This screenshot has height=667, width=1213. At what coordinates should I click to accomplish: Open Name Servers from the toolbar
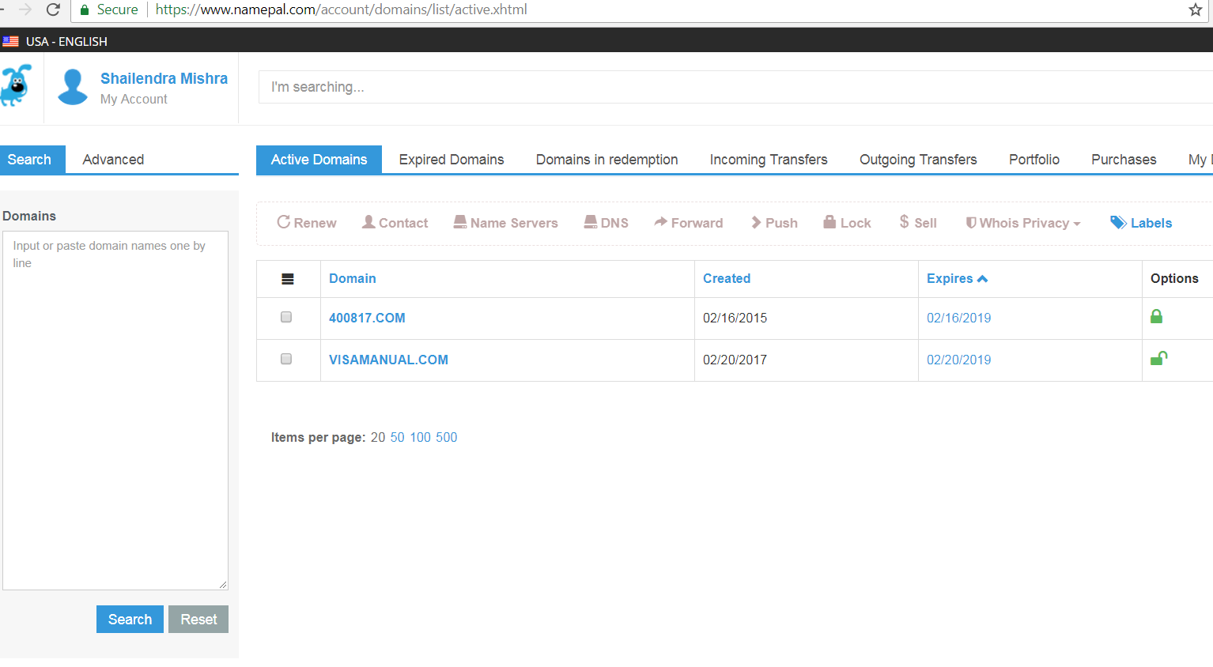(506, 223)
